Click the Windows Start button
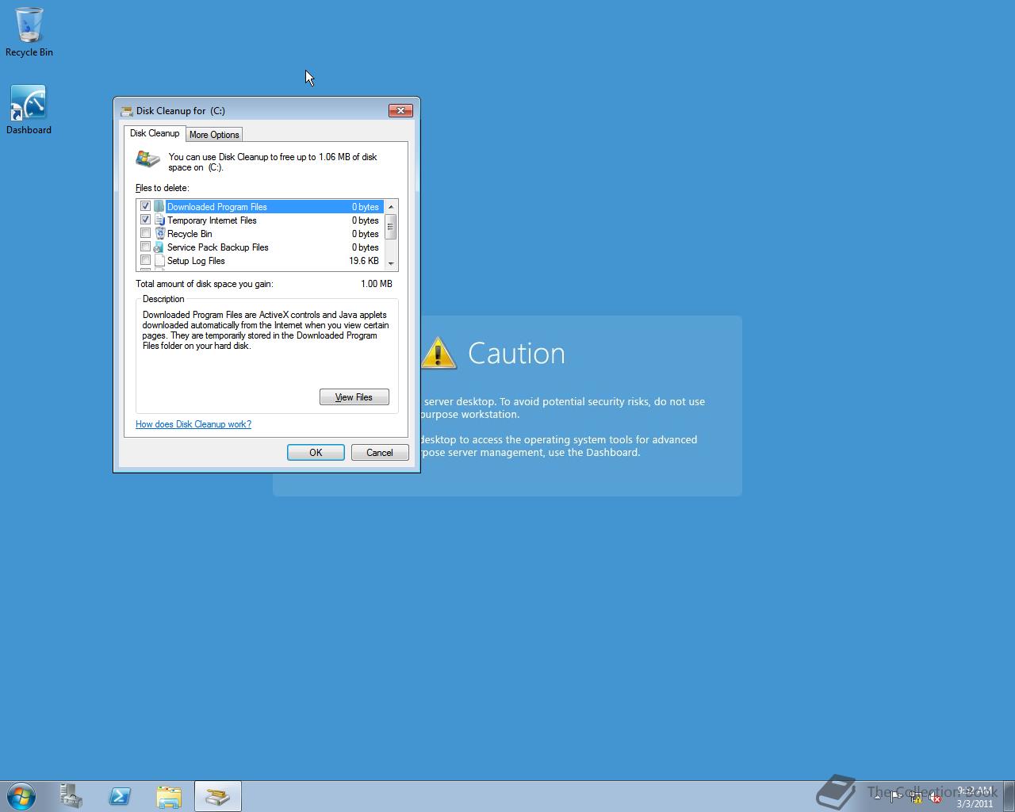The height and width of the screenshot is (812, 1015). [21, 796]
